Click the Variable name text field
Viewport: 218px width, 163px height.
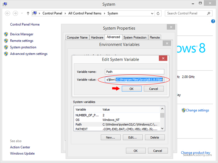coord(134,72)
